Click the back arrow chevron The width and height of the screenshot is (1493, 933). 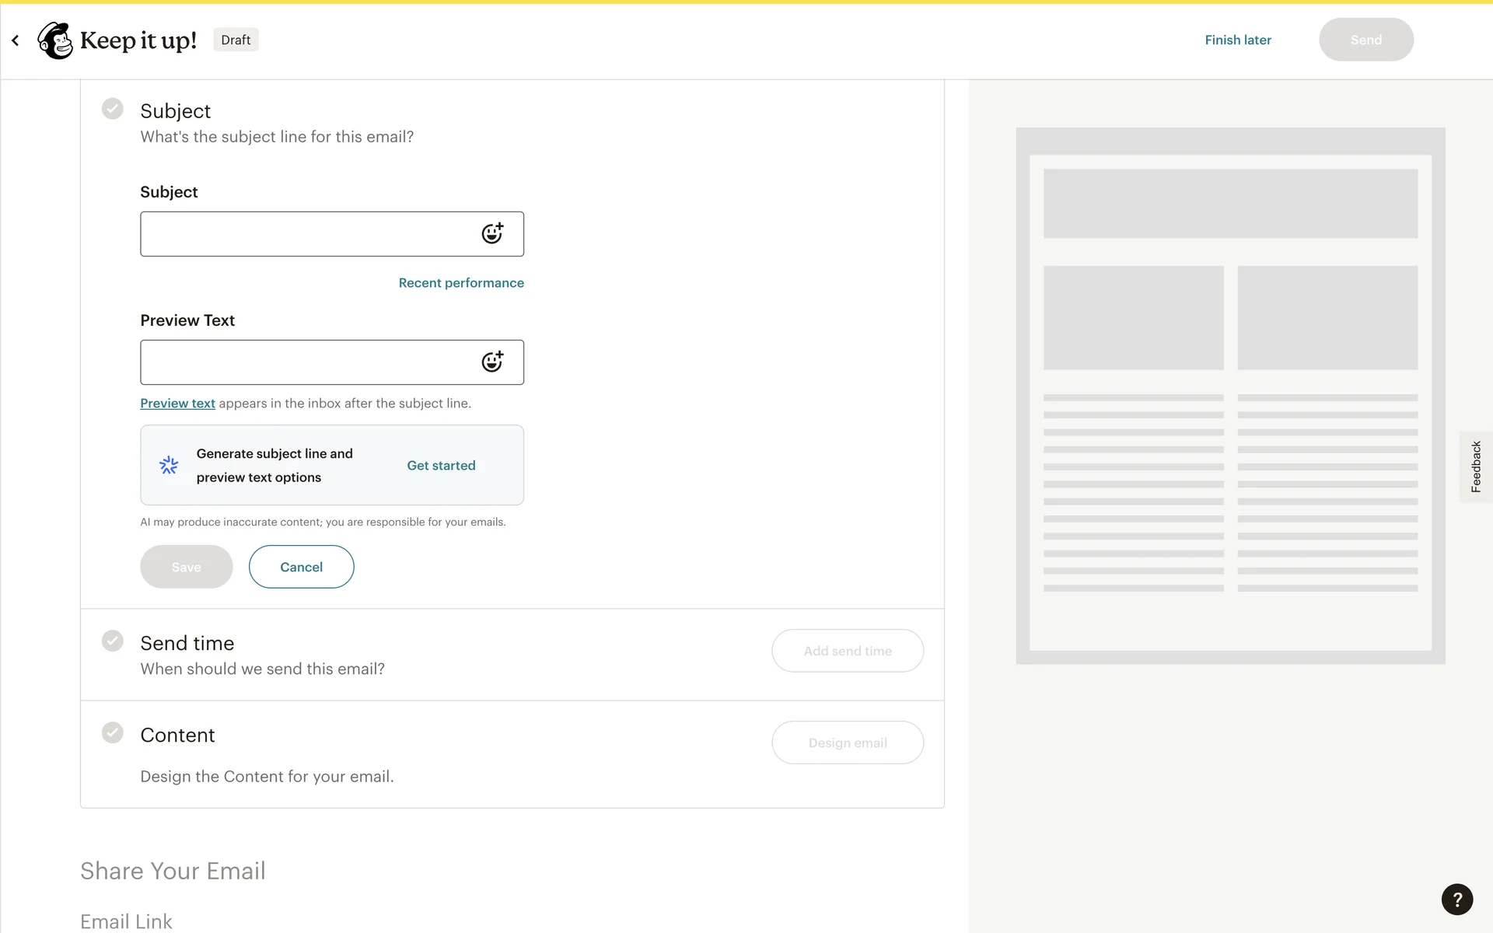pos(16,40)
